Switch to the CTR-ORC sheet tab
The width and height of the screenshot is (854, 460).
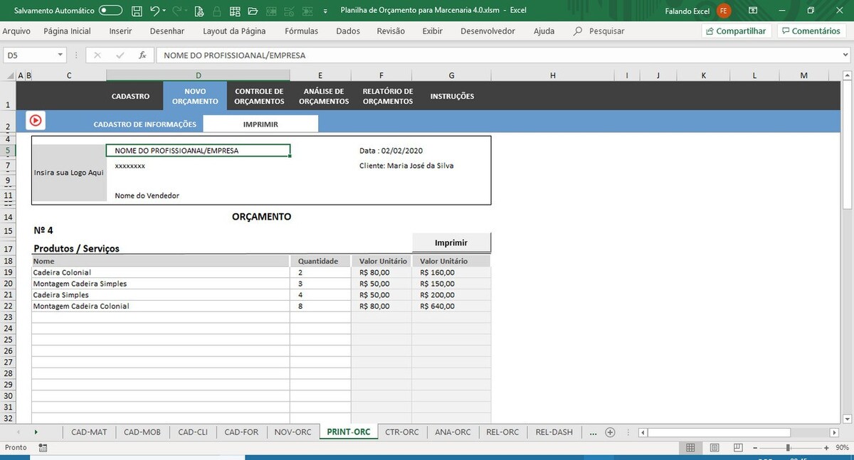(402, 432)
